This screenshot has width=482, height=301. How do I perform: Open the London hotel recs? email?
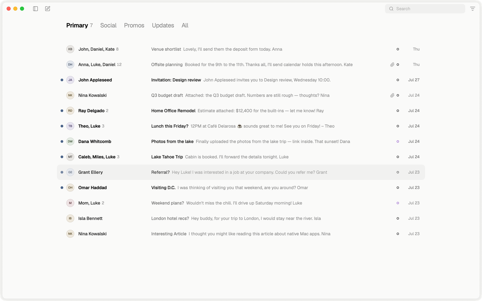(x=241, y=218)
